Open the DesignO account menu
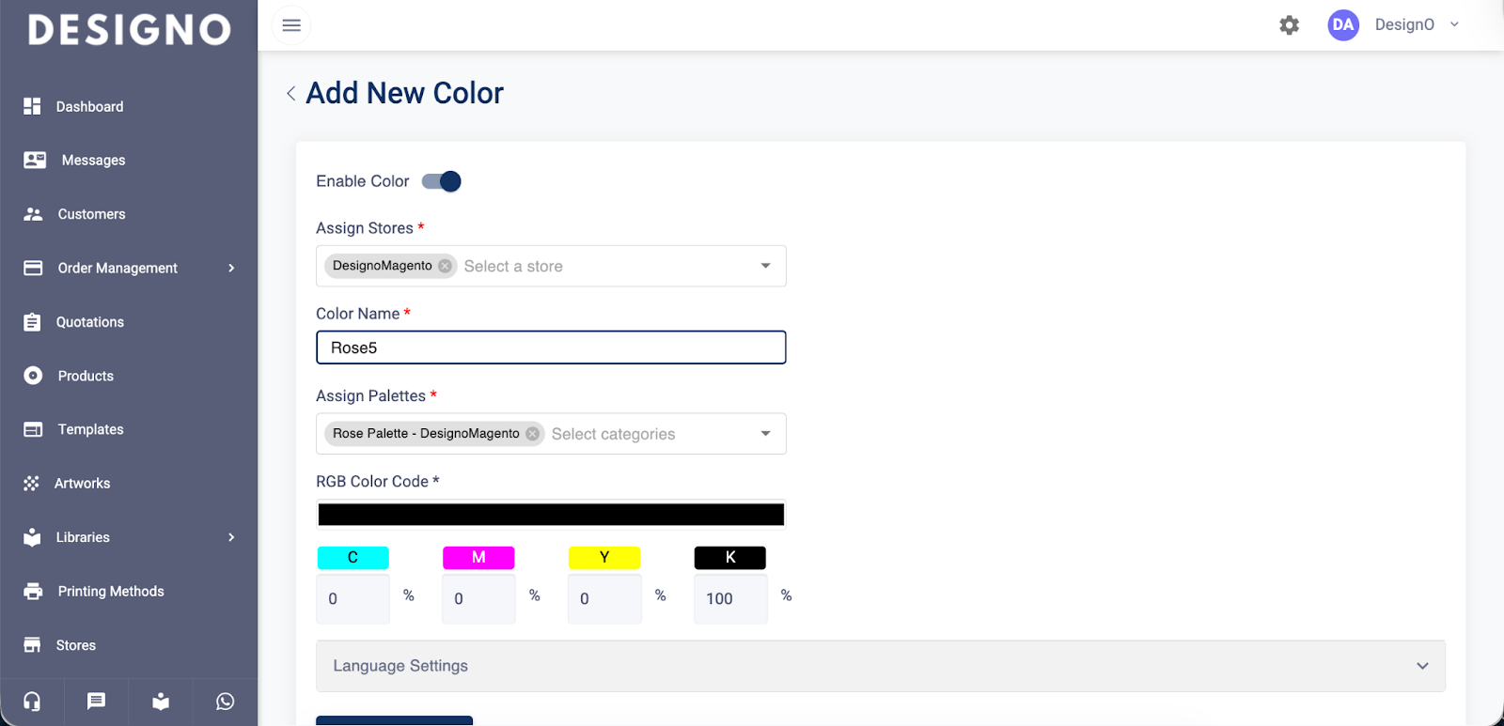This screenshot has width=1504, height=726. tap(1416, 25)
